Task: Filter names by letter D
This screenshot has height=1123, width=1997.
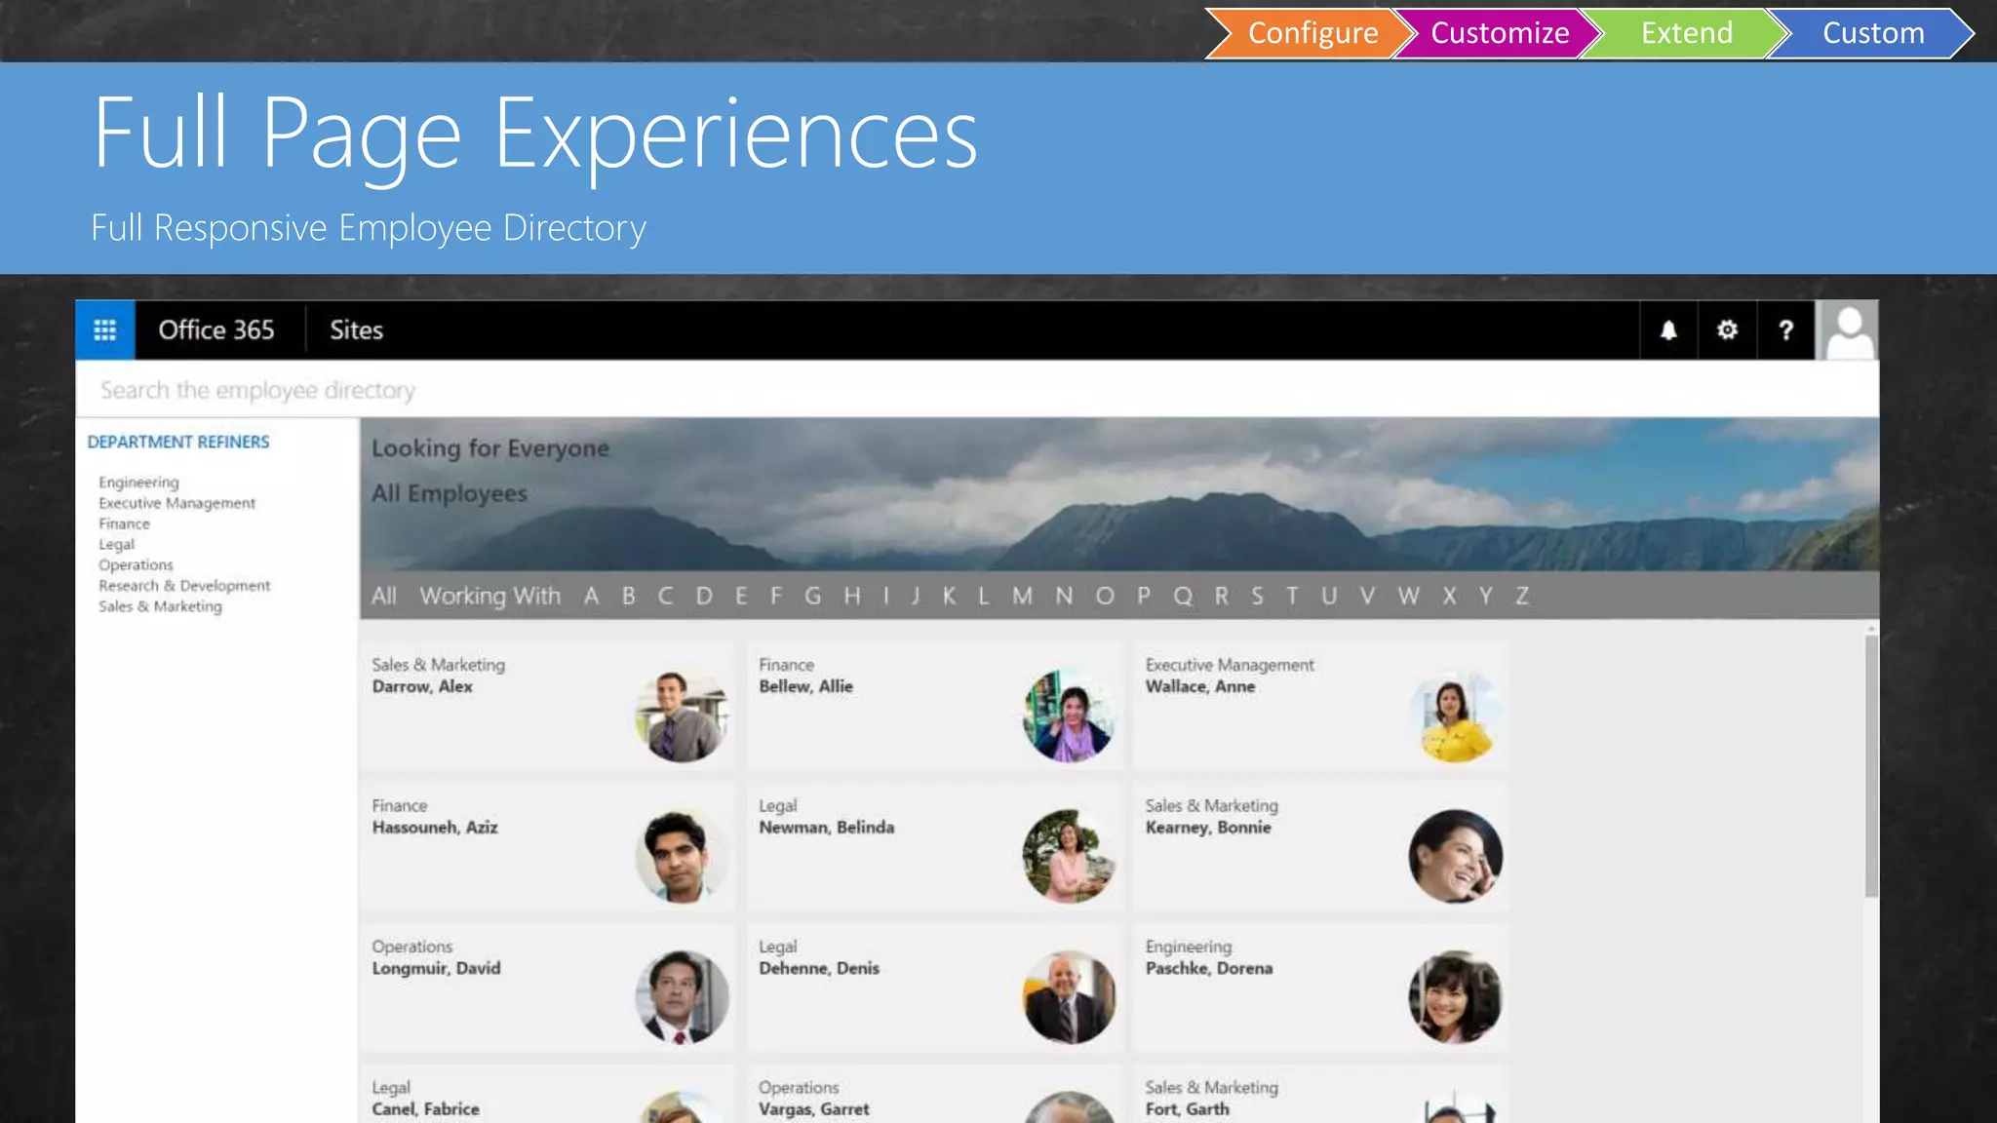Action: coord(704,596)
